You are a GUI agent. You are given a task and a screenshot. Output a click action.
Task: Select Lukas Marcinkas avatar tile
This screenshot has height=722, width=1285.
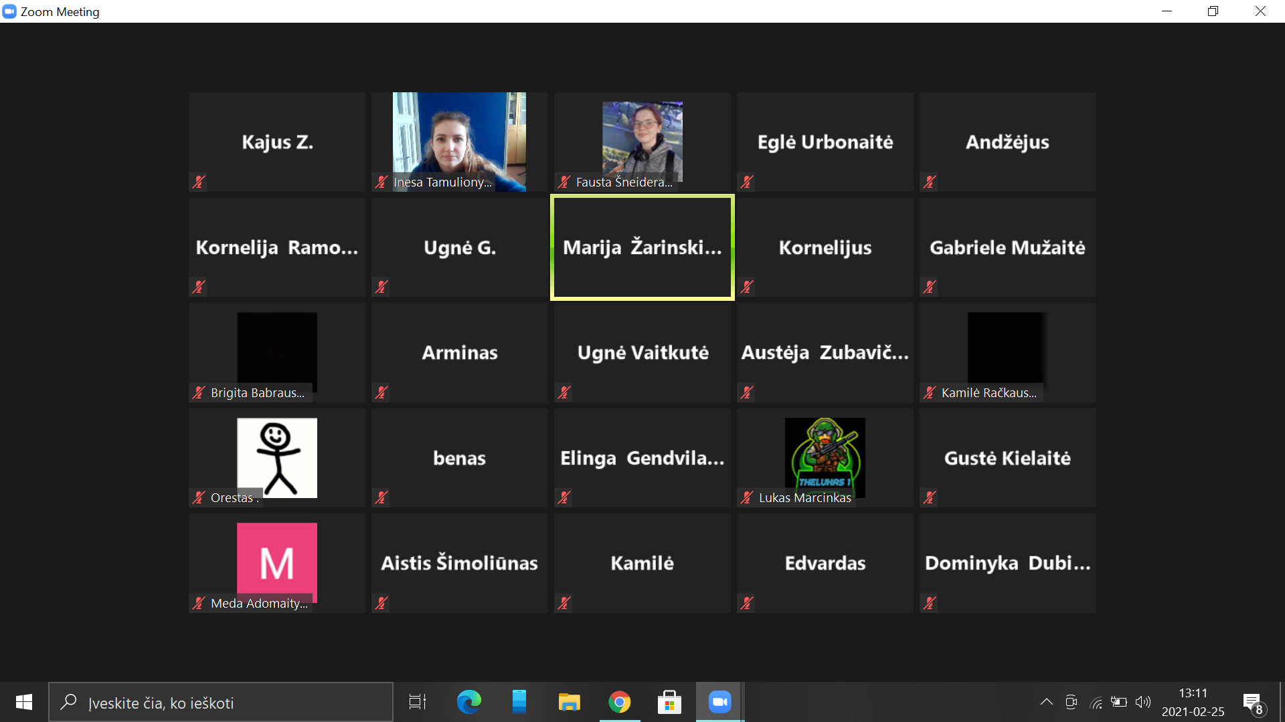(x=825, y=458)
